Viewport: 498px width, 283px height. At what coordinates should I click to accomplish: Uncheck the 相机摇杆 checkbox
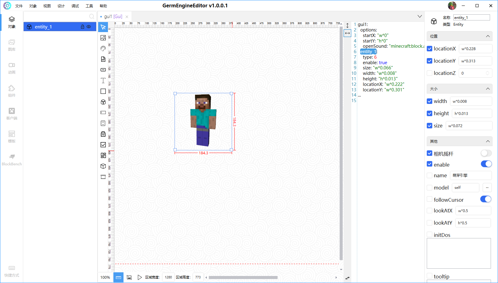coord(430,153)
